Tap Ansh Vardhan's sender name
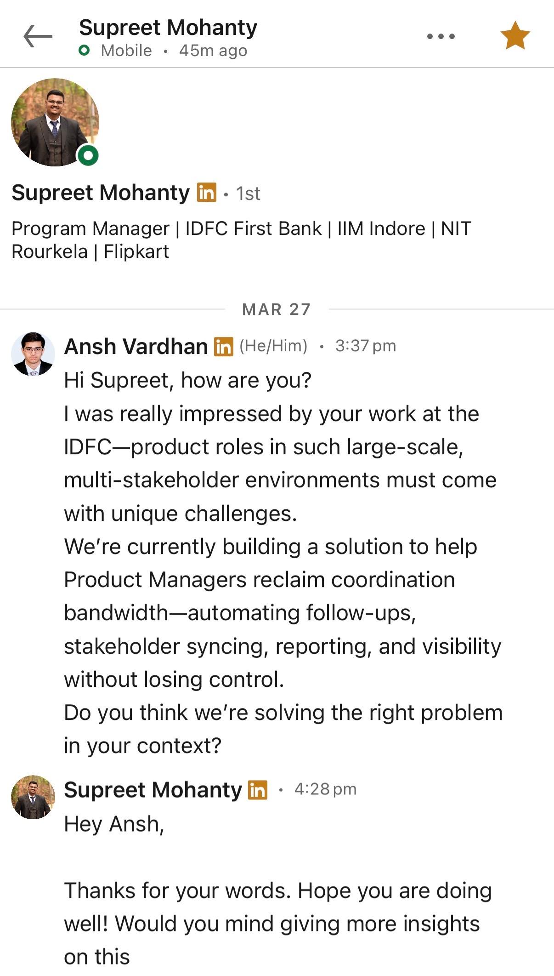554x976 pixels. [136, 346]
